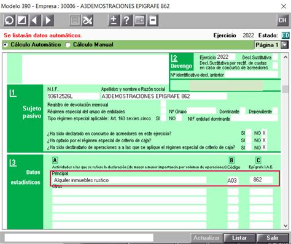Click the 3 Datos estadísticos section label
Image resolution: width=291 pixels, height=244 pixels.
pos(25,192)
